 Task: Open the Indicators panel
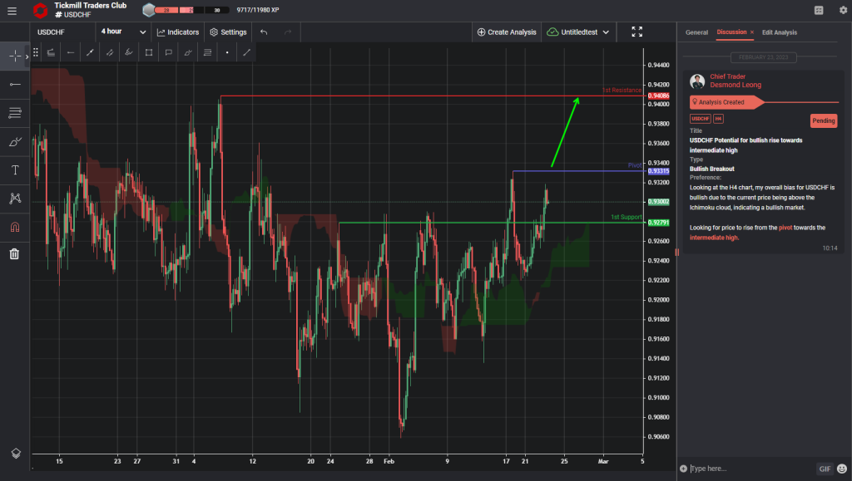(x=177, y=32)
